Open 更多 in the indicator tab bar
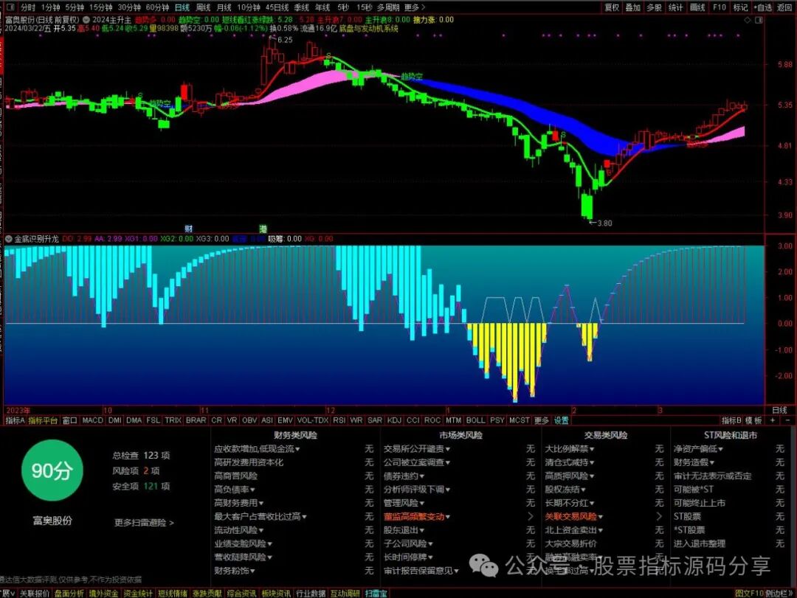Image resolution: width=797 pixels, height=598 pixels. pos(542,420)
